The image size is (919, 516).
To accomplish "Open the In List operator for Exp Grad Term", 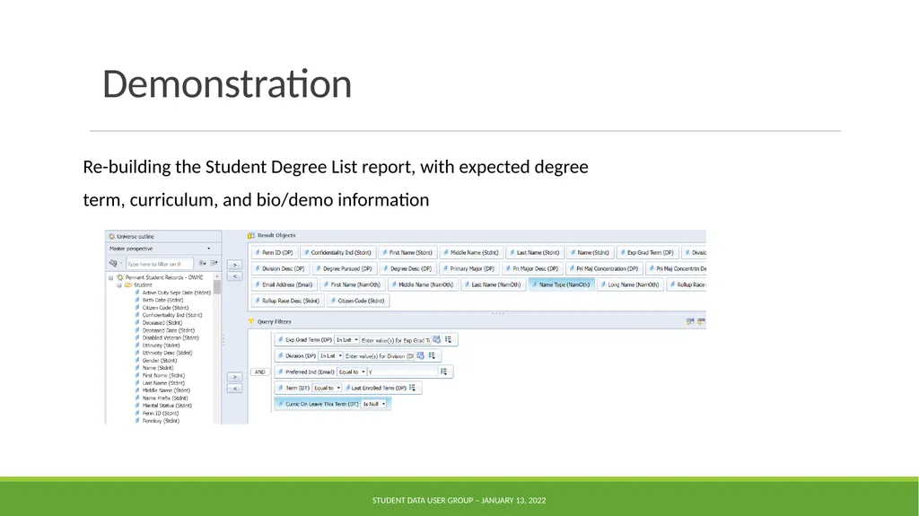I will pos(347,339).
